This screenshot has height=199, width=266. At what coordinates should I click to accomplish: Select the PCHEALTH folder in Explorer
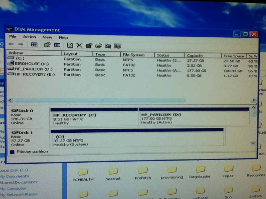pos(83,175)
